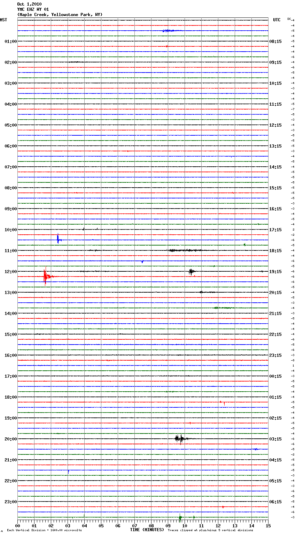The image size is (296, 535).
Task: Click the '11:15' UTC time label
Action: (x=275, y=104)
